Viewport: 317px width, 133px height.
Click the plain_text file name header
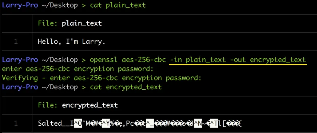(82, 23)
